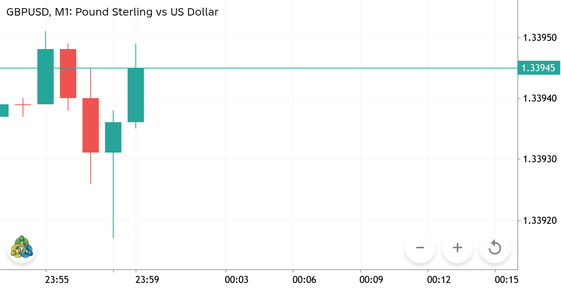Select the current price label 1.33945
Image resolution: width=561 pixels, height=288 pixels.
pyautogui.click(x=538, y=68)
